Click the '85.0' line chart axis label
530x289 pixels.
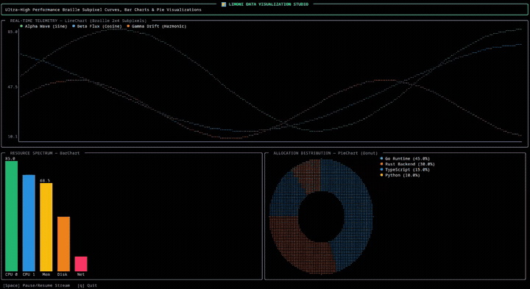click(13, 32)
